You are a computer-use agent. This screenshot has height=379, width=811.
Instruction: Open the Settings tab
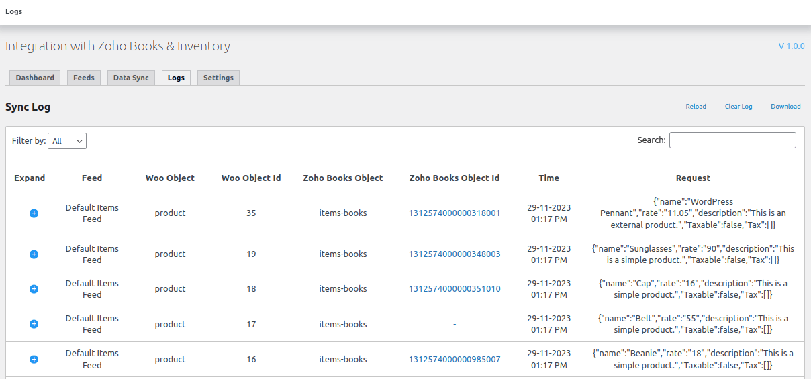[x=218, y=78]
